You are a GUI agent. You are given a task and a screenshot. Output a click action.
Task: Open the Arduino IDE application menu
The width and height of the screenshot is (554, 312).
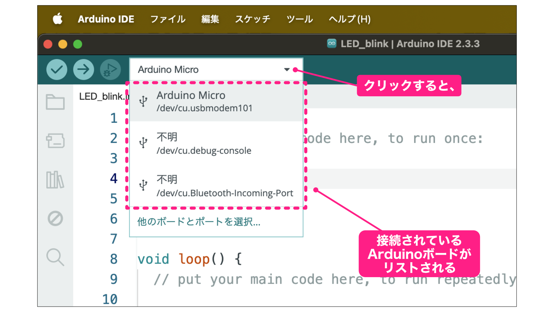coord(106,19)
